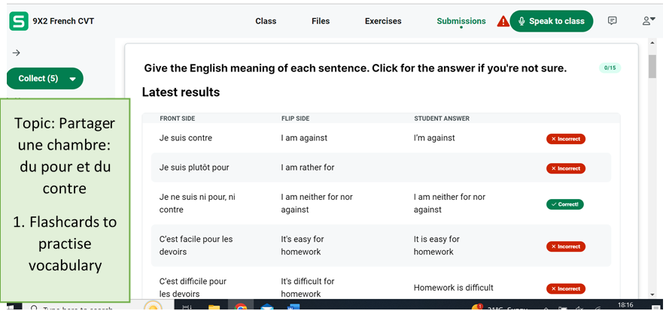Switch to the Class tab
The height and width of the screenshot is (311, 666).
click(x=266, y=21)
